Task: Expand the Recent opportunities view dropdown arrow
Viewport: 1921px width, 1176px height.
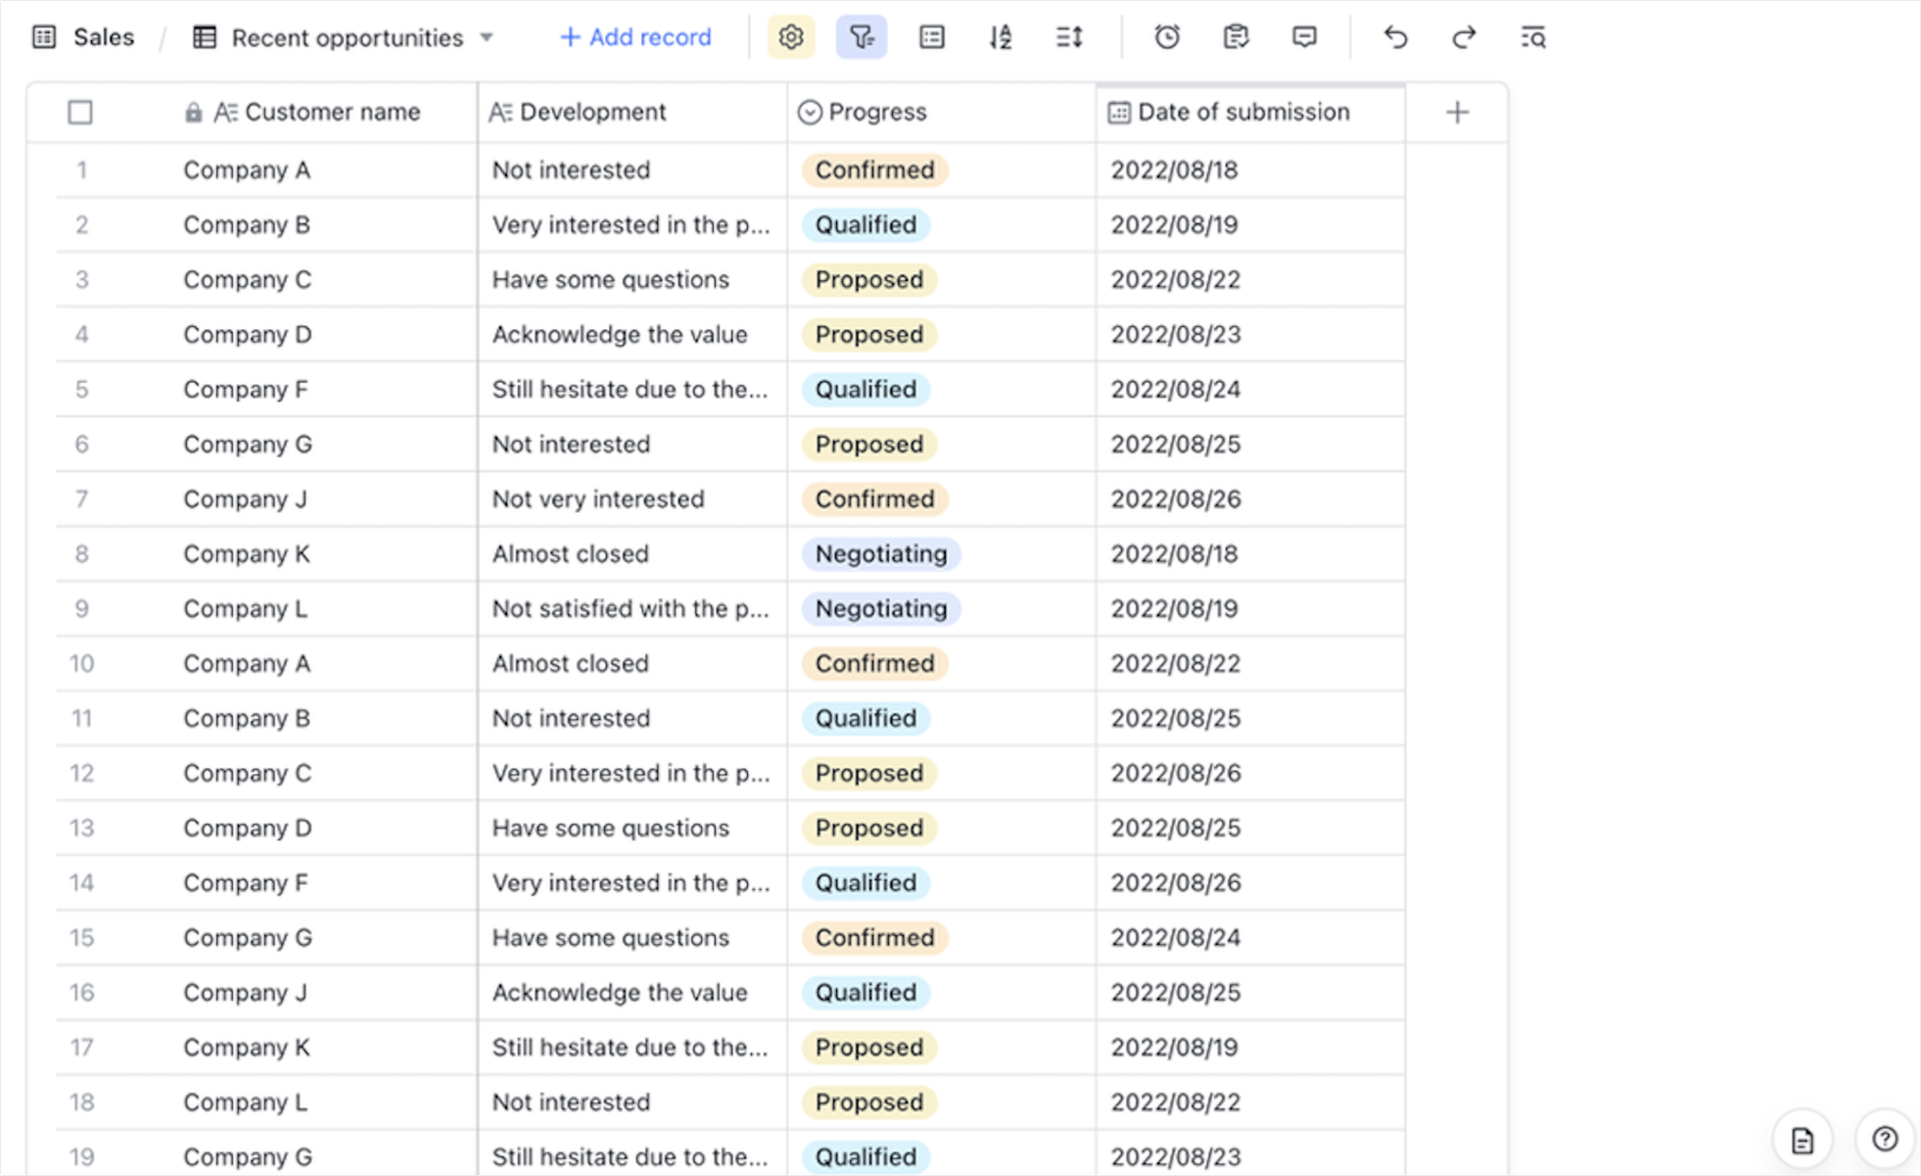Action: click(x=487, y=37)
